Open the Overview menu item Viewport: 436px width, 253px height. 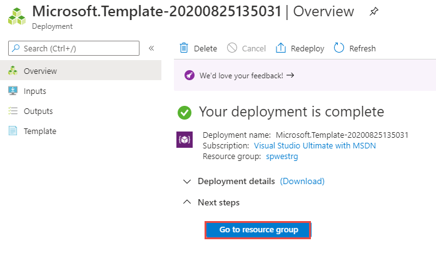coord(40,71)
